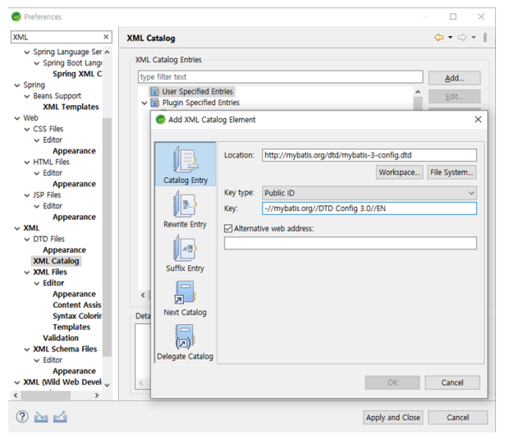Collapse the HTML Files node
This screenshot has height=439, width=505.
click(27, 162)
